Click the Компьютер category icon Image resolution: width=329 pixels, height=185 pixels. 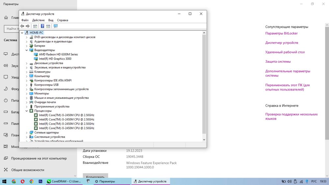31,76
